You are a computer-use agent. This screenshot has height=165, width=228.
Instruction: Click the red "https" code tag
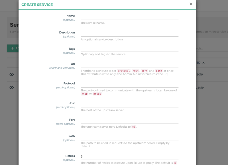97,94
